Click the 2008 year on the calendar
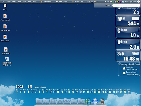Image resolution: width=141 pixels, height=106 pixels. point(19,87)
